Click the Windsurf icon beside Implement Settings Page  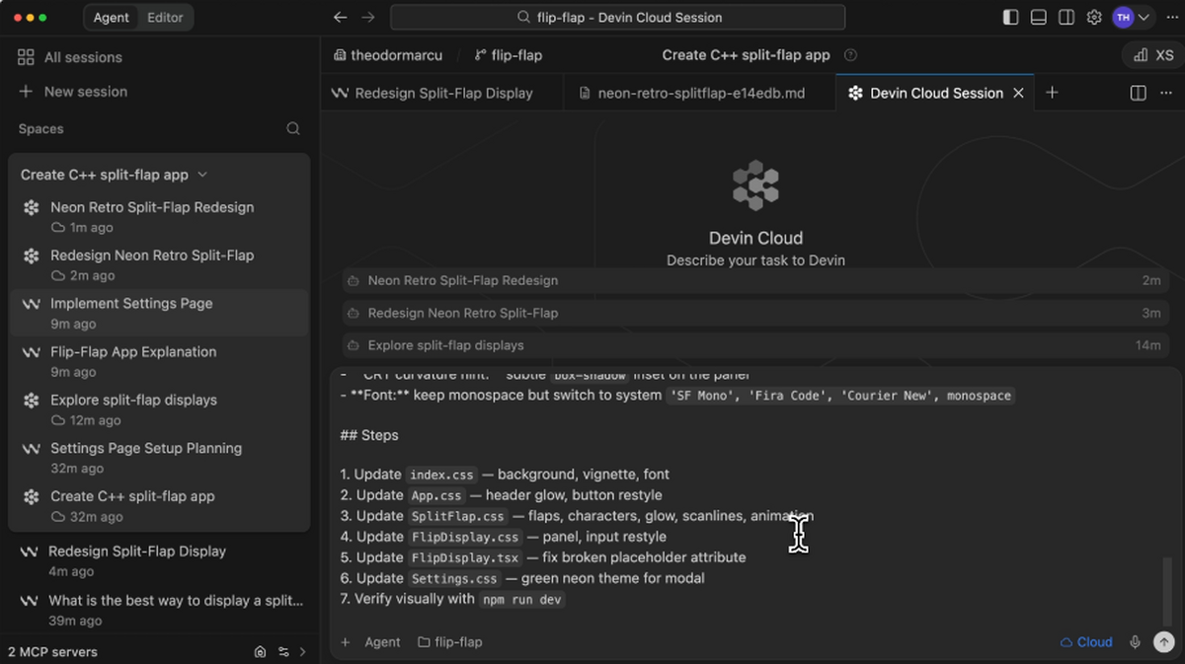click(x=32, y=304)
